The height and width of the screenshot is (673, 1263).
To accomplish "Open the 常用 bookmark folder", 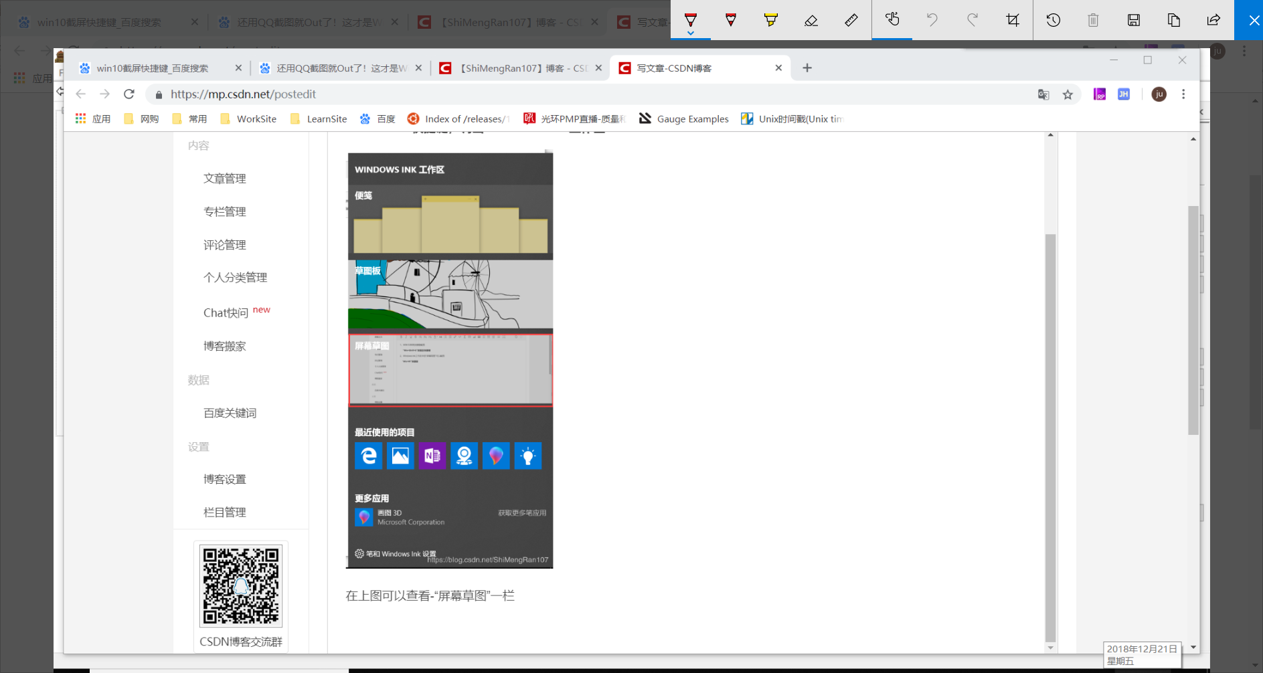I will pos(189,119).
